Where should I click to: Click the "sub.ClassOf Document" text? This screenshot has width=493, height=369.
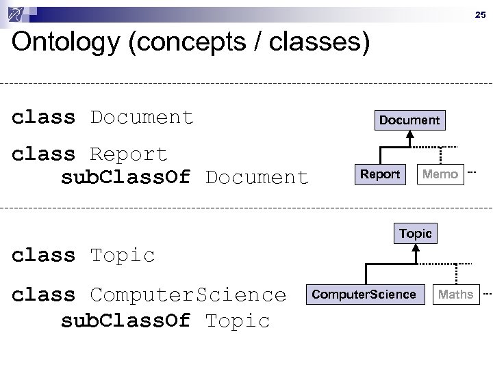[185, 178]
